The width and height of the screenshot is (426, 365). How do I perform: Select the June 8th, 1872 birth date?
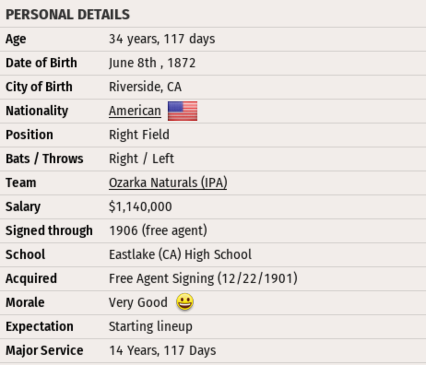[152, 63]
